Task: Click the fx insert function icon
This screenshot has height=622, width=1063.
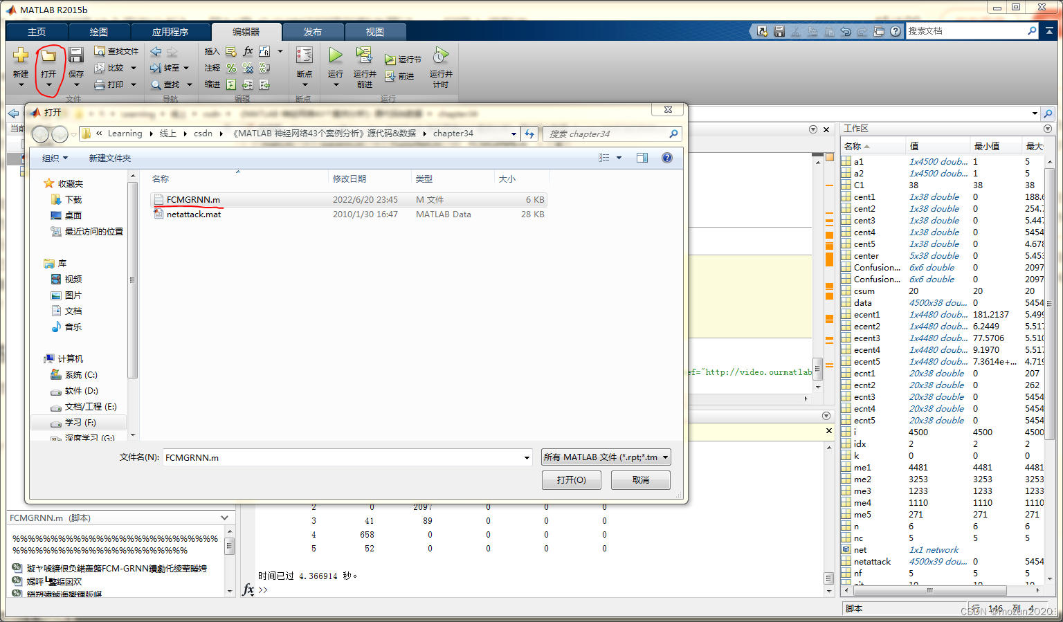Action: coord(248,51)
